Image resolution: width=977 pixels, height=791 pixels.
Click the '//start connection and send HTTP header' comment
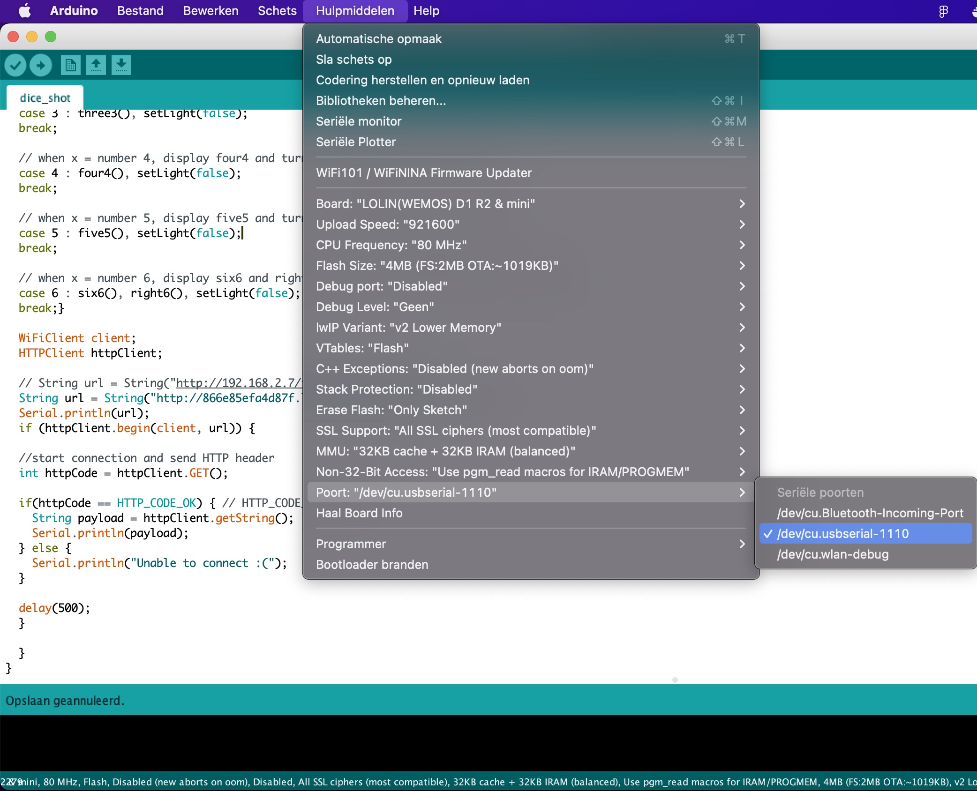(x=147, y=458)
